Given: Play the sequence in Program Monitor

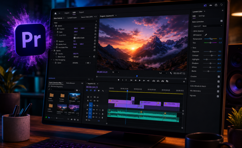Looking at the screenshot, I should pos(140,81).
